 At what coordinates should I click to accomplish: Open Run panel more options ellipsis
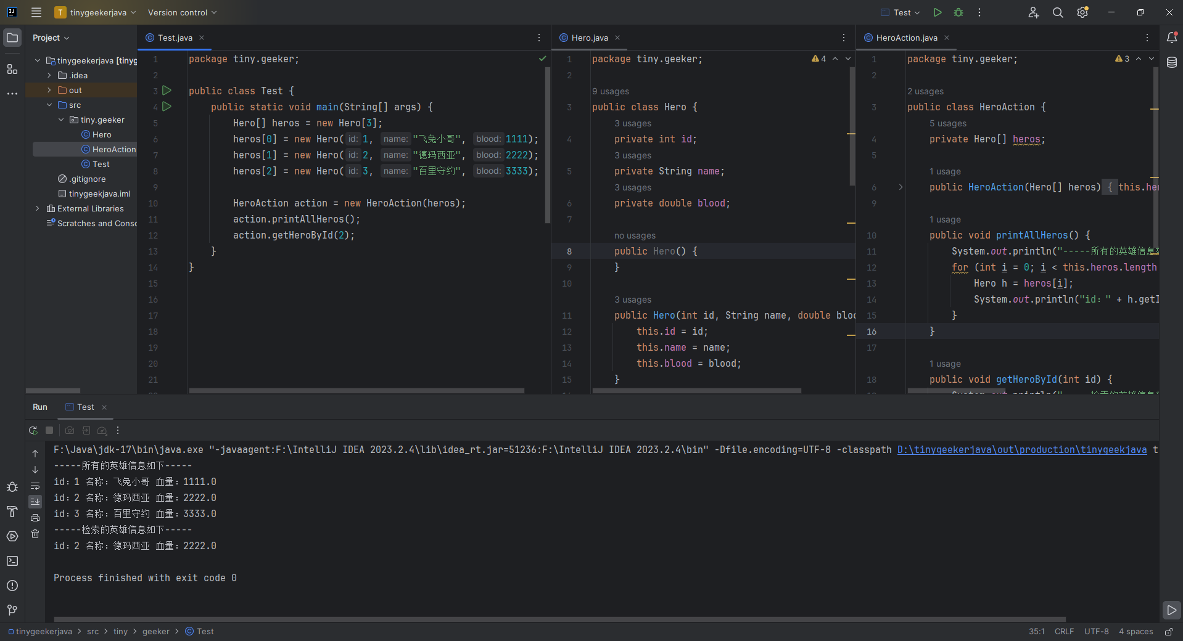coord(118,430)
